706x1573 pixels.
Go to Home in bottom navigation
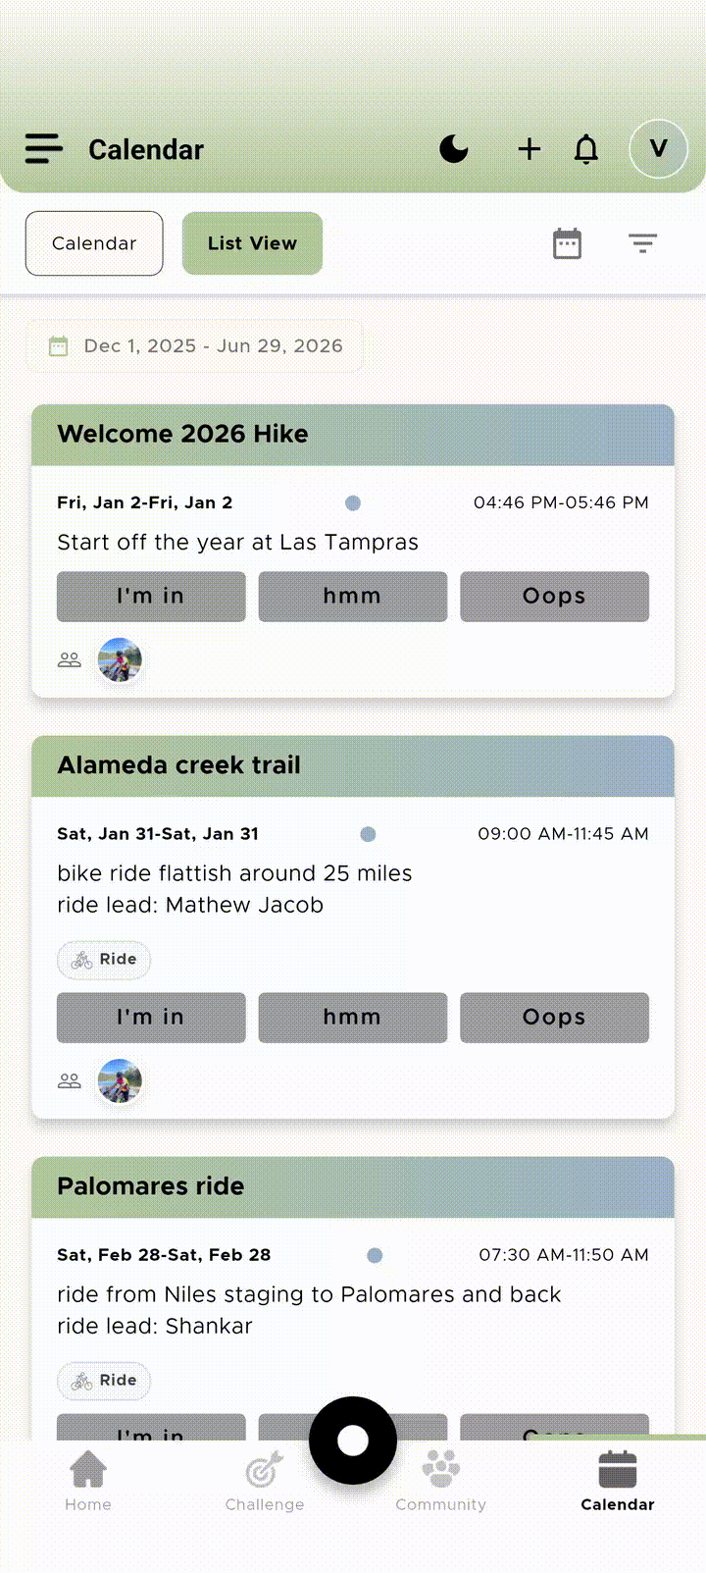[88, 1482]
